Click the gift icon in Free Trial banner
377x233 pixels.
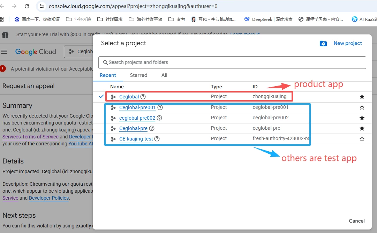coord(5,35)
